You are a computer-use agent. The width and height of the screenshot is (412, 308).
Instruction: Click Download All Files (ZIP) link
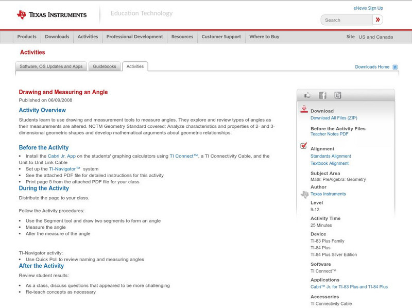click(334, 118)
